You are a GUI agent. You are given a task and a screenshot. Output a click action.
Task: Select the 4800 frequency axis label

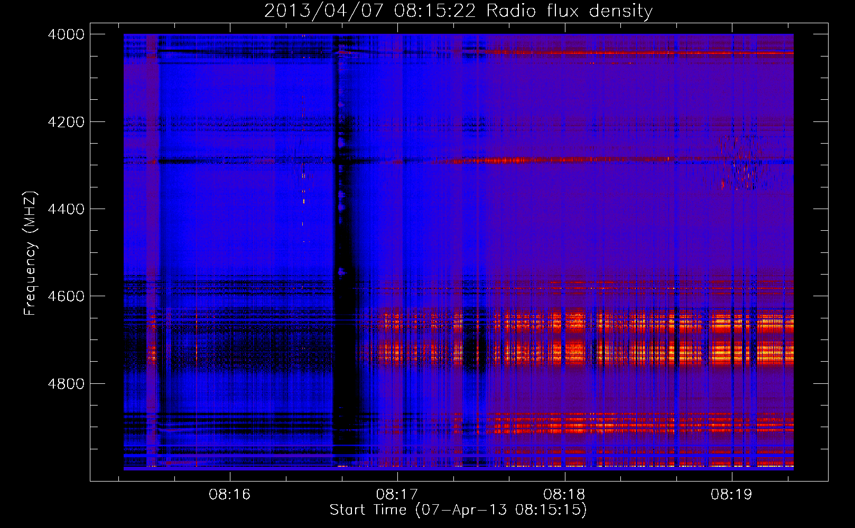pyautogui.click(x=66, y=383)
